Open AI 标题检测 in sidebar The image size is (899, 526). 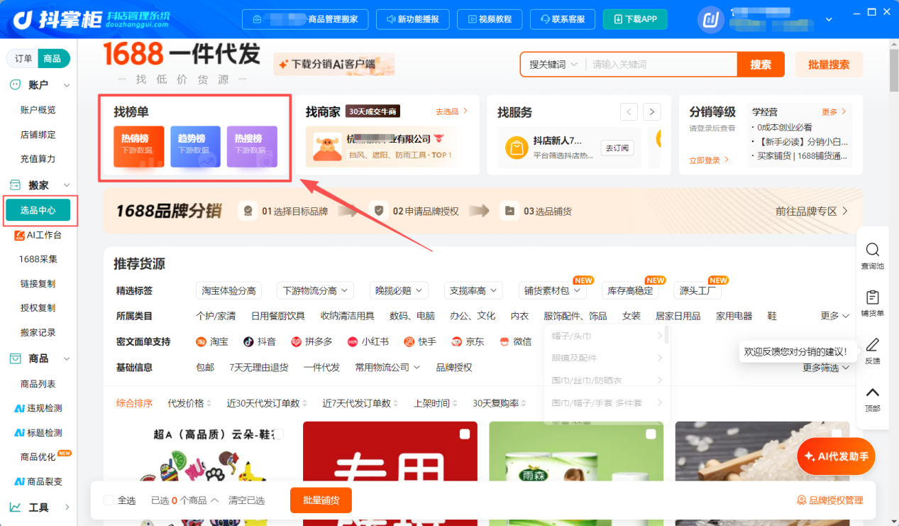(x=38, y=432)
